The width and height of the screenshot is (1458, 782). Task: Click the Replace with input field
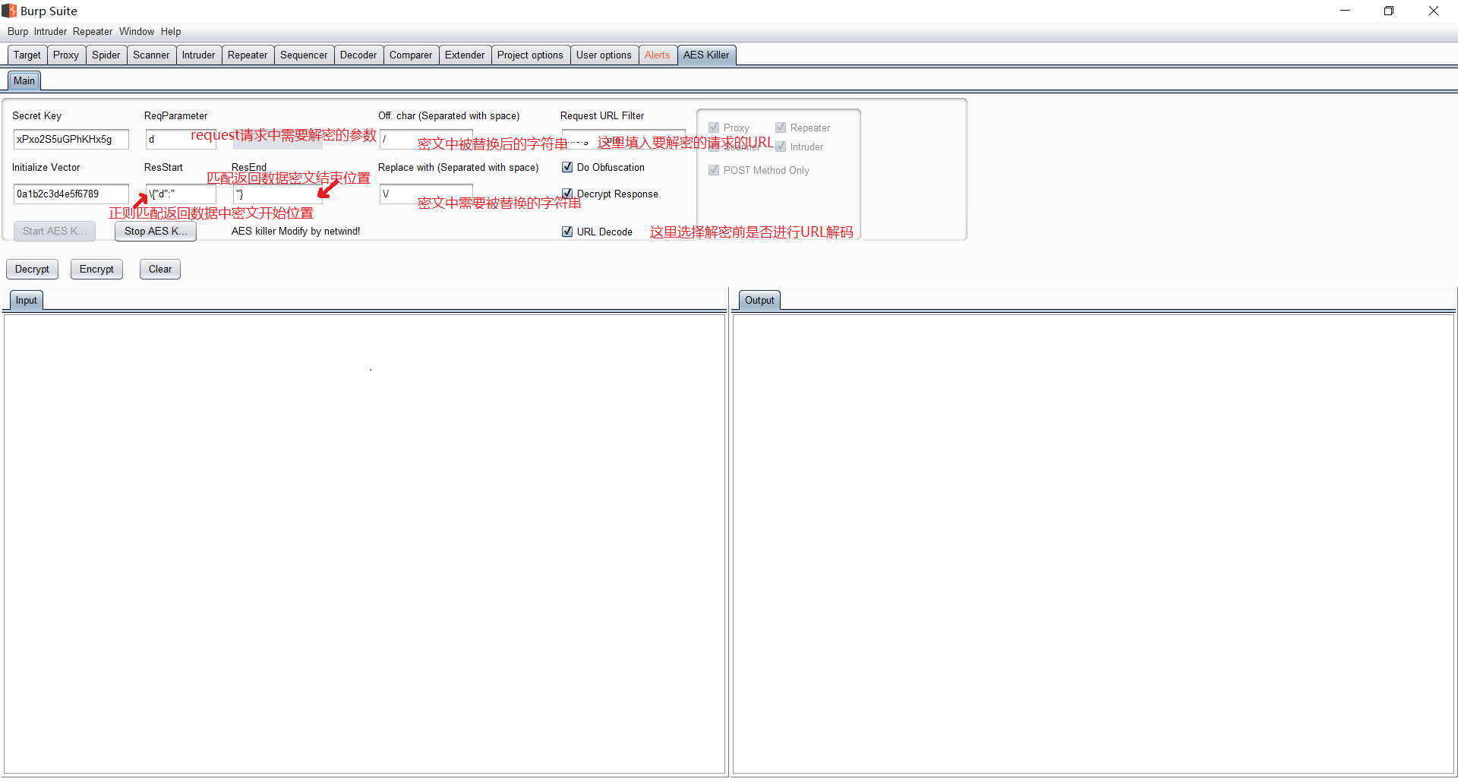(x=426, y=194)
